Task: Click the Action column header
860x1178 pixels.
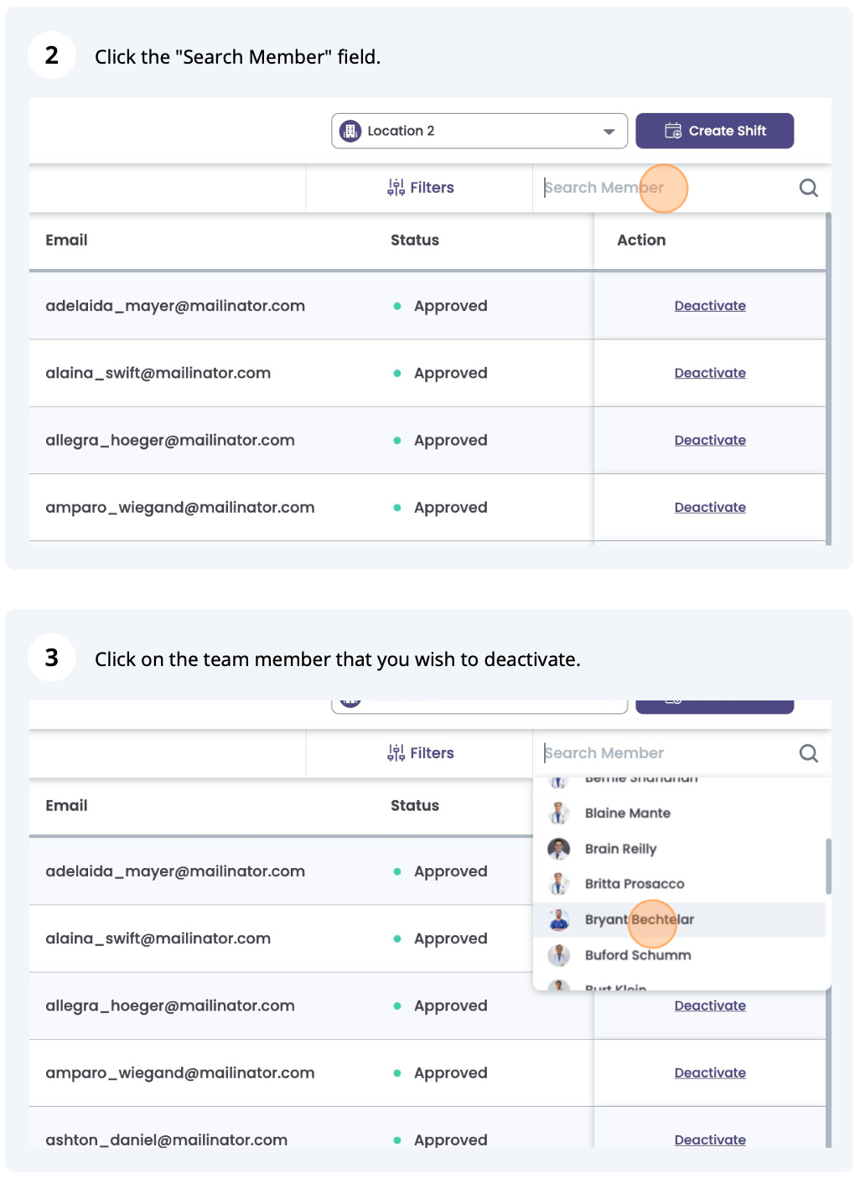Action: [x=641, y=240]
